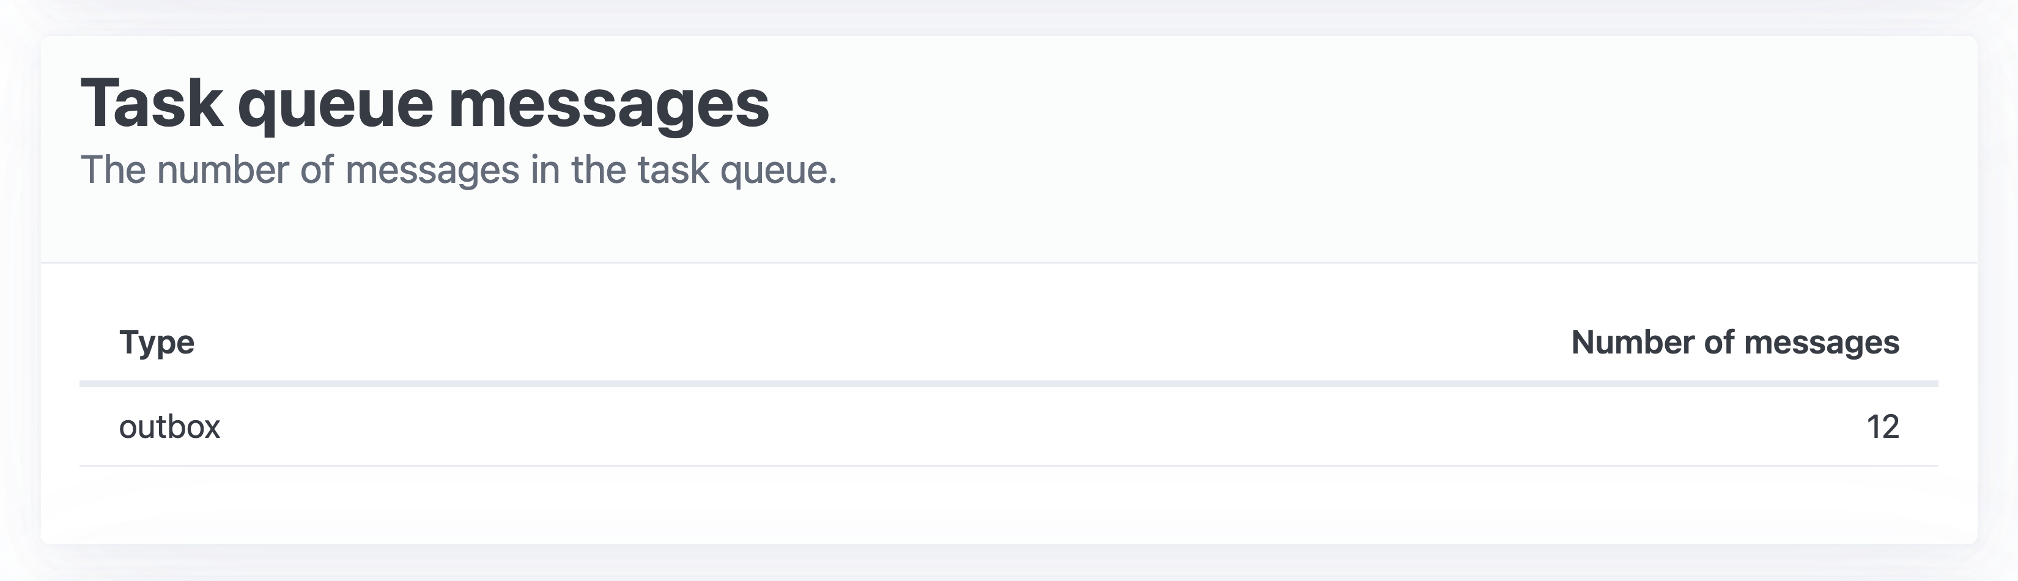Click the "Task queue messages" heading
2018x581 pixels.
pyautogui.click(x=424, y=104)
